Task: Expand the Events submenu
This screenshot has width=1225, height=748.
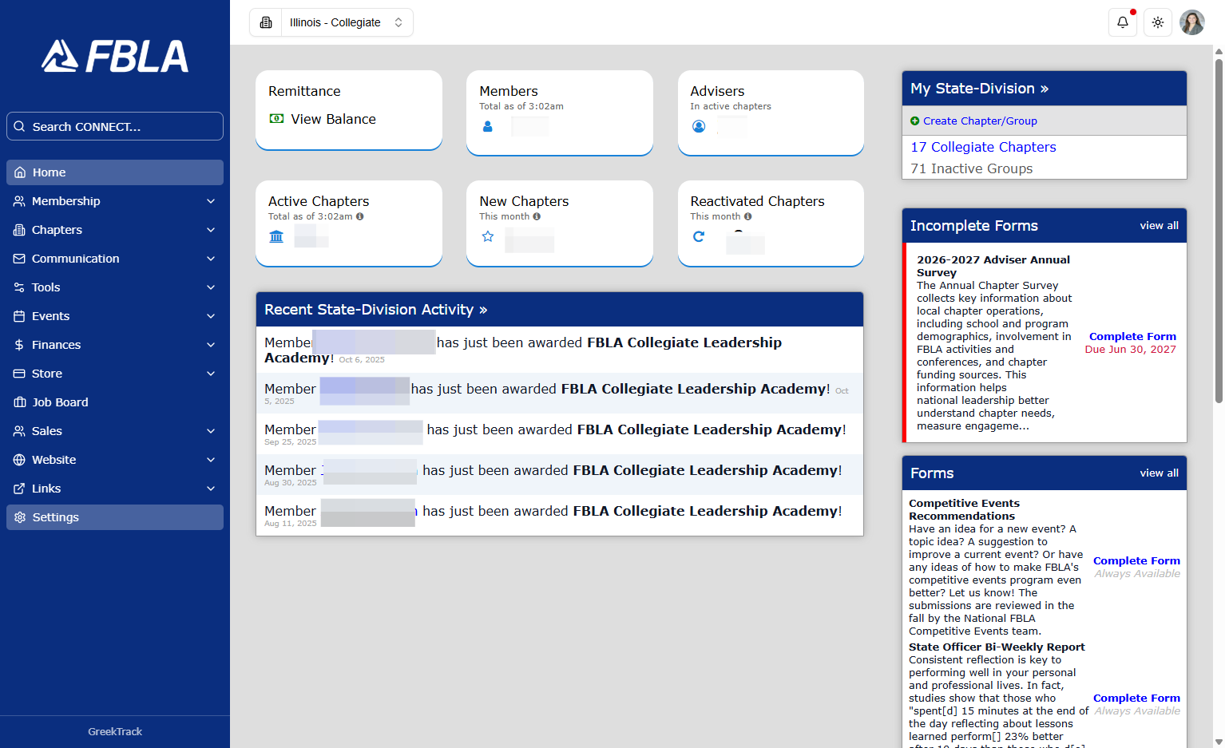Action: 115,316
